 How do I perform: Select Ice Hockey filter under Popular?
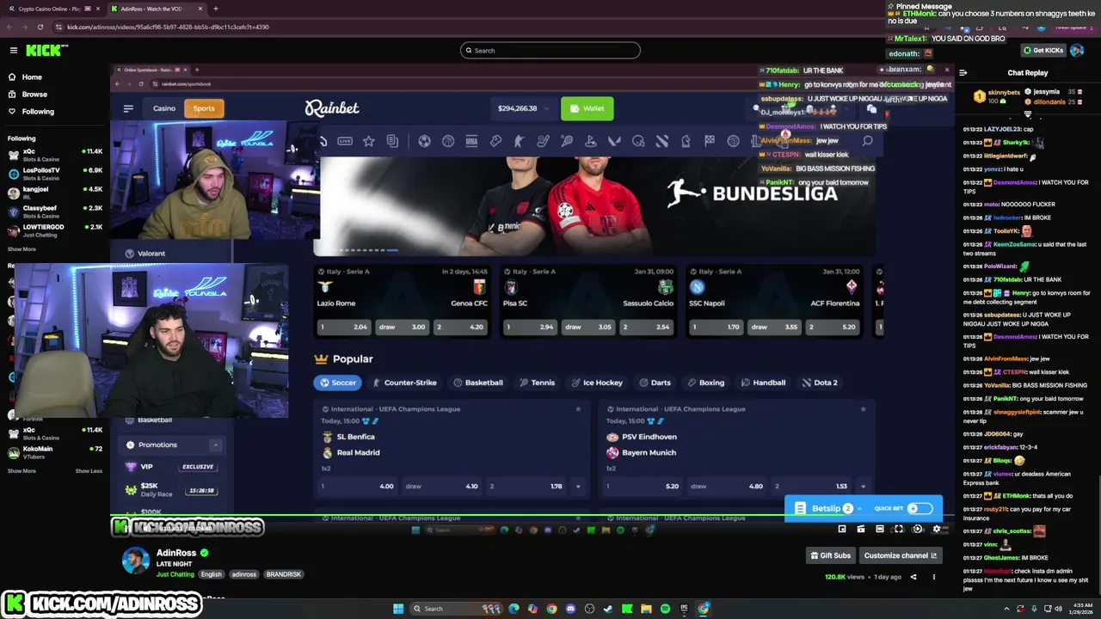(596, 383)
